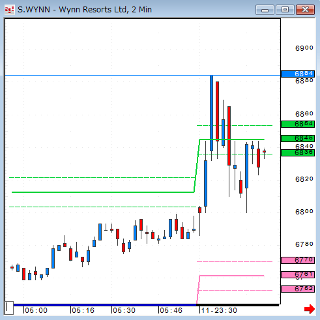Click the red arrow at bottom right

(x=310, y=309)
